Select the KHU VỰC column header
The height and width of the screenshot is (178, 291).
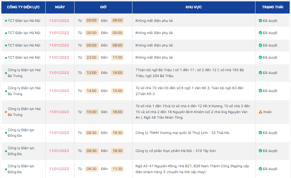coord(194,7)
